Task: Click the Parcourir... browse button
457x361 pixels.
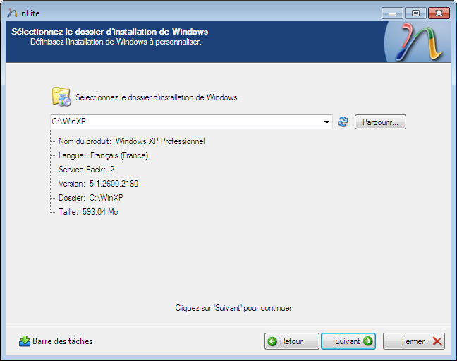Action: [380, 122]
